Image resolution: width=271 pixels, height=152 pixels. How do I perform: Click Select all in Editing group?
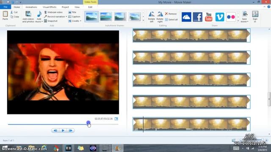point(171,20)
